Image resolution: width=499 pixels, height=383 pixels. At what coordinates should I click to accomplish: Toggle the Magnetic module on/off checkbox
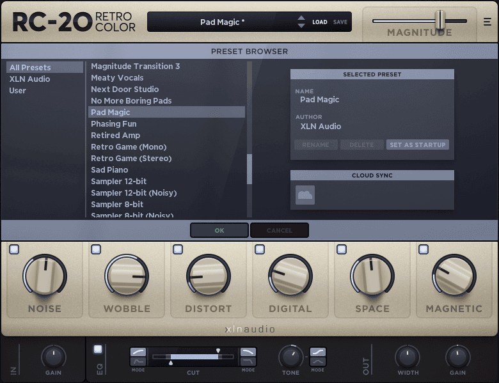[x=424, y=249]
